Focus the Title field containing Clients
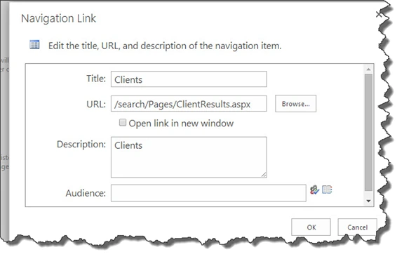Viewport: 404px width, 259px height. point(189,79)
